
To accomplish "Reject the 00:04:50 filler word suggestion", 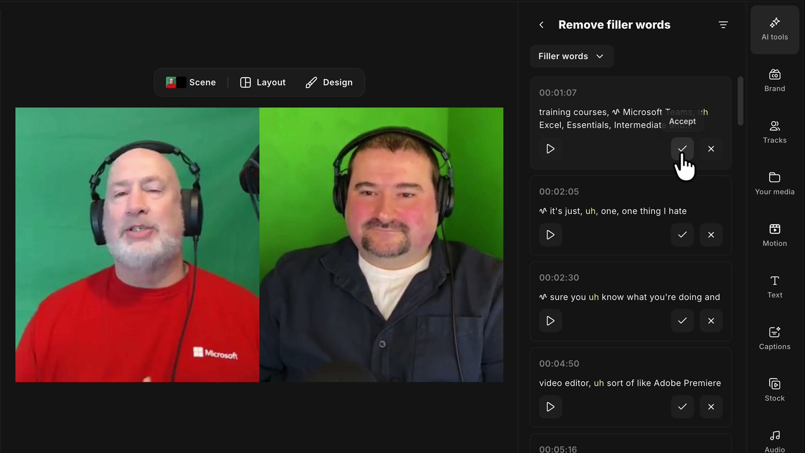I will [711, 407].
